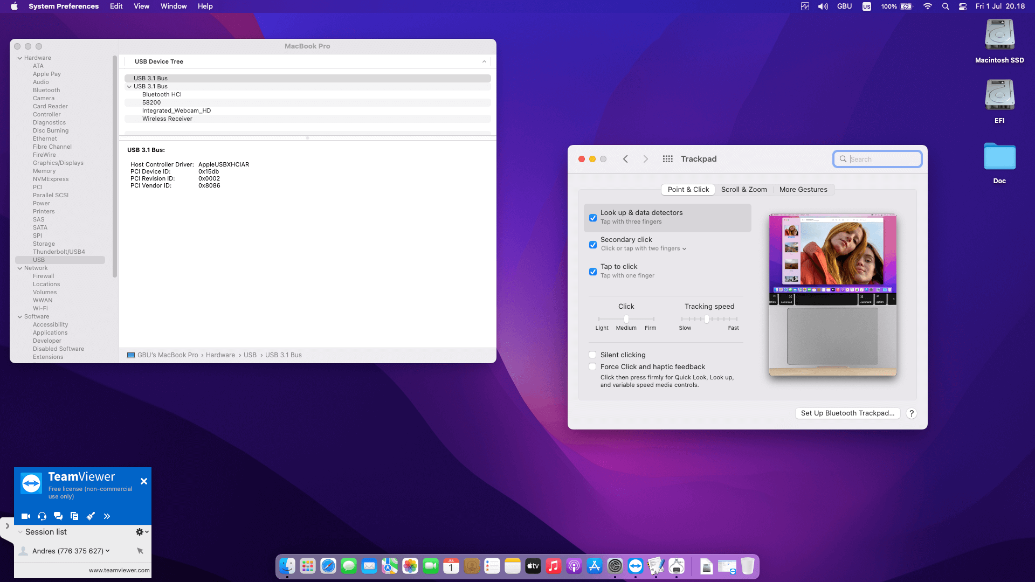Image resolution: width=1035 pixels, height=582 pixels.
Task: Open the www.teamviewer.com link
Action: point(119,570)
